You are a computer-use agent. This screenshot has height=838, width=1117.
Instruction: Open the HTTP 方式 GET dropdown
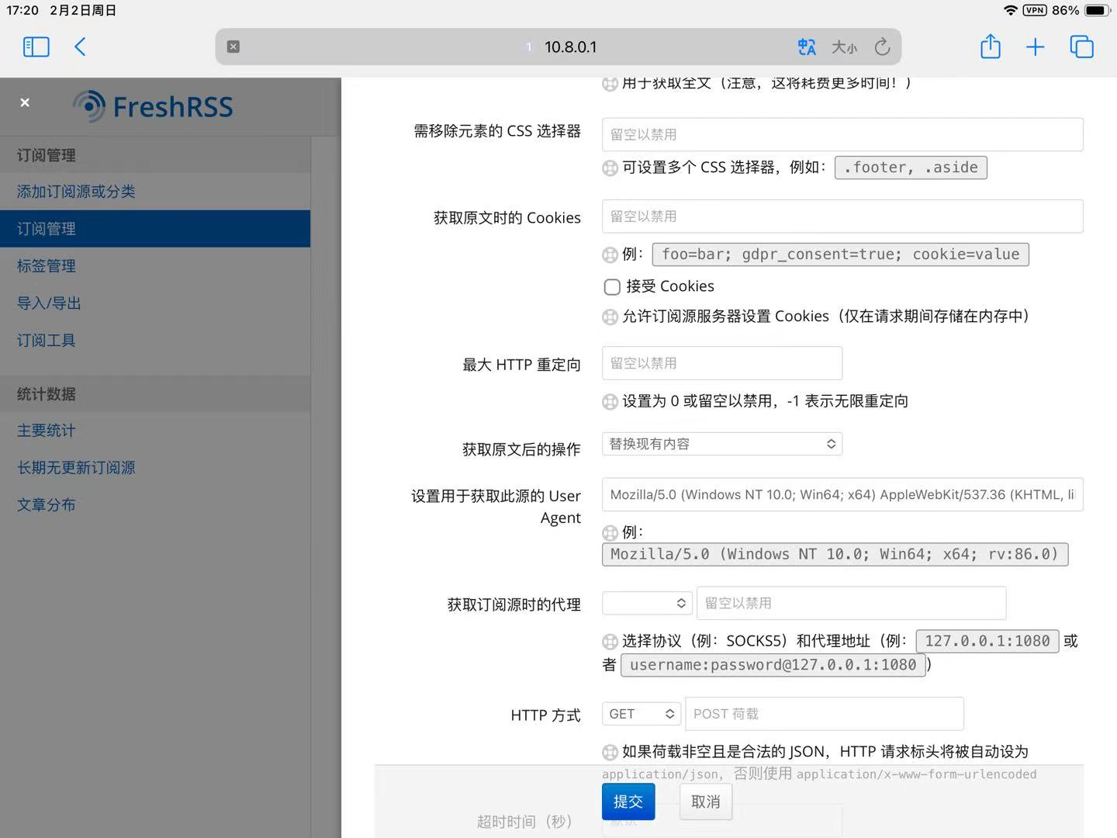click(641, 713)
